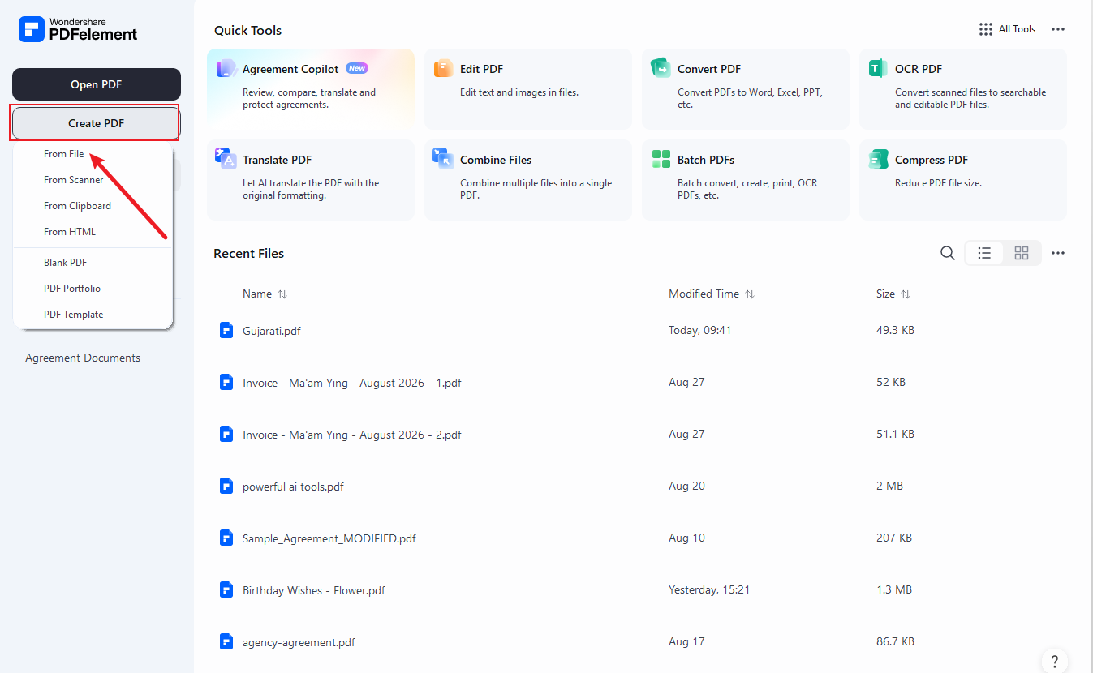
Task: Click the Open PDF button
Action: (97, 84)
